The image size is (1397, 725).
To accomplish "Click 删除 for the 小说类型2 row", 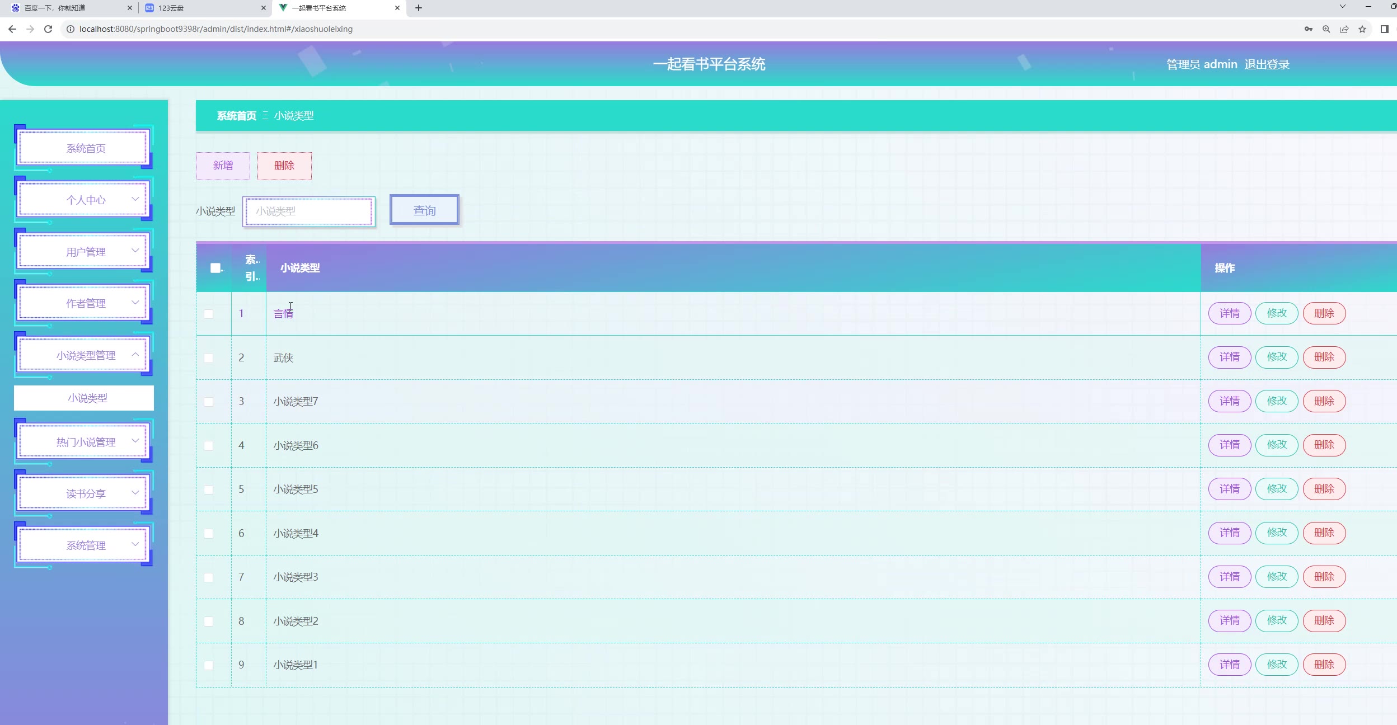I will tap(1324, 620).
